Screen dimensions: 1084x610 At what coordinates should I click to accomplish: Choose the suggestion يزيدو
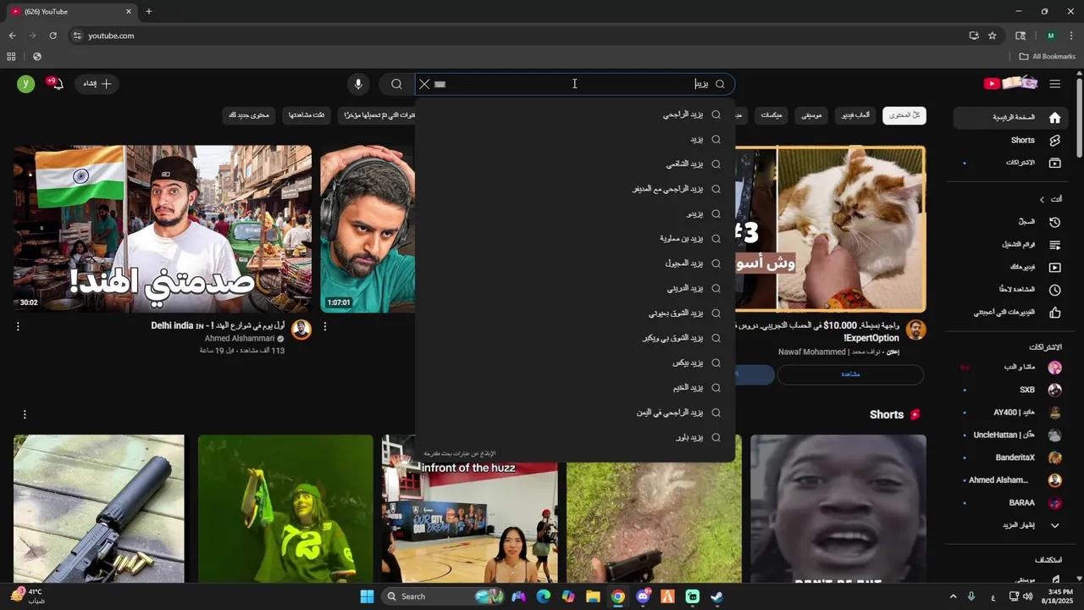pyautogui.click(x=575, y=213)
